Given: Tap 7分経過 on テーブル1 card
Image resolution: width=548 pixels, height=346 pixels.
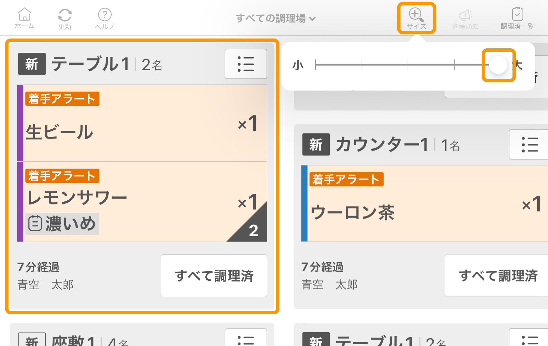Looking at the screenshot, I should coord(38,267).
